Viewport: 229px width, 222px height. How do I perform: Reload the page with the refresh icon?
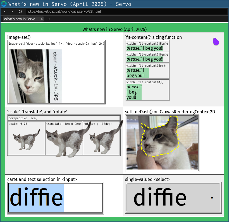[x=20, y=11]
